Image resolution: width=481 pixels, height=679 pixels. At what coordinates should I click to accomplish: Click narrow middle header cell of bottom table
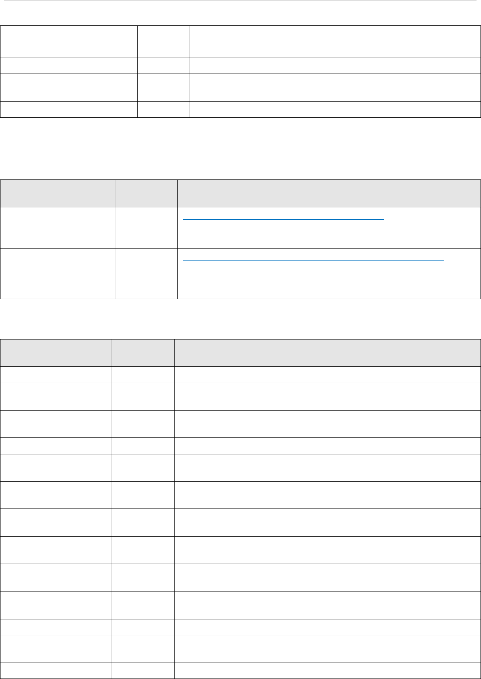[143, 353]
